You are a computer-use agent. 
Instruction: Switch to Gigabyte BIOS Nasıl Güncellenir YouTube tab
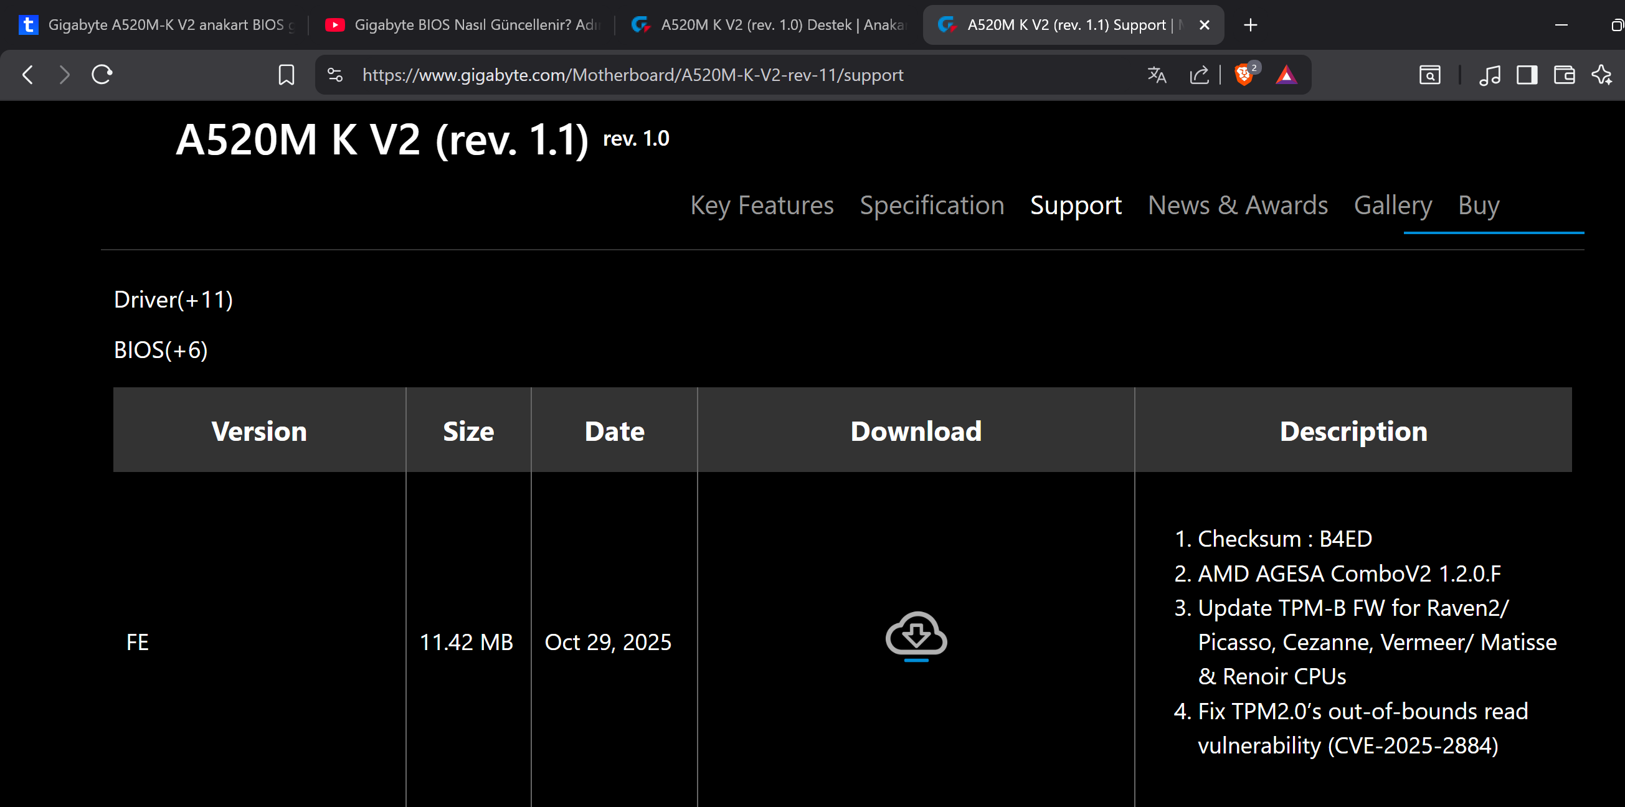point(462,24)
